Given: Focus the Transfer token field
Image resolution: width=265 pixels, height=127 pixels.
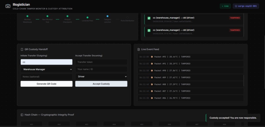Looking at the screenshot, I should tap(101, 62).
